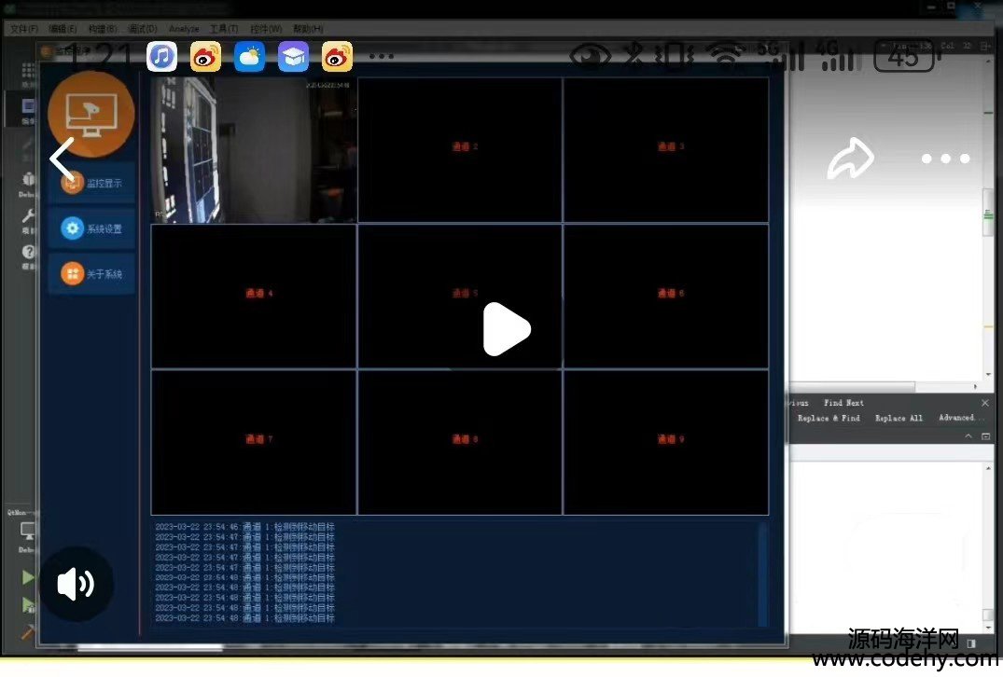Tap the Bluetooth status icon

(x=634, y=55)
